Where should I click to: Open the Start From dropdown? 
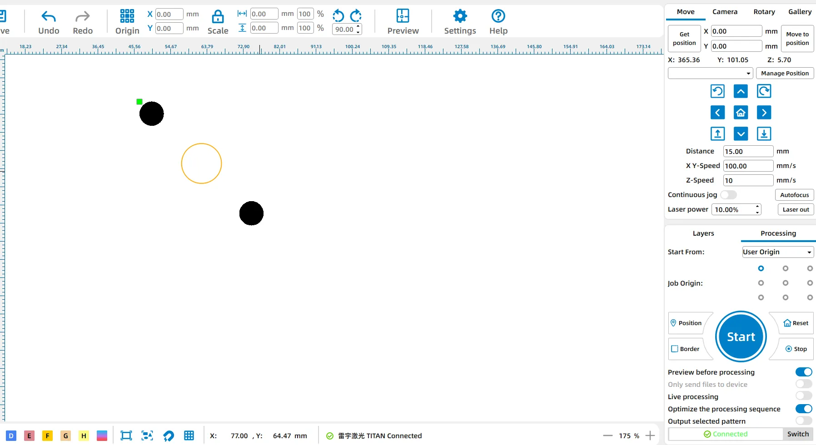[x=777, y=252]
